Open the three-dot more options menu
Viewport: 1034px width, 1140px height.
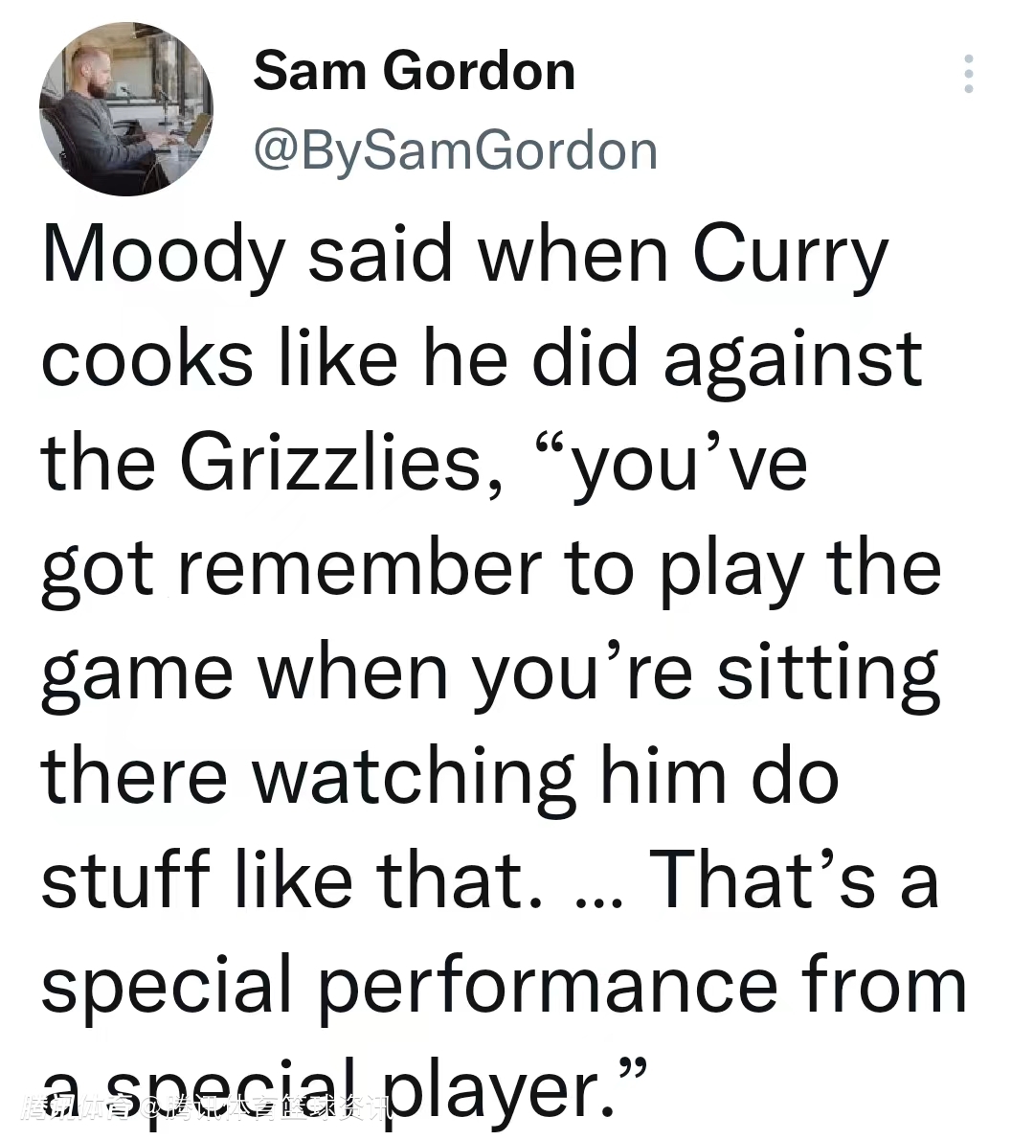969,74
